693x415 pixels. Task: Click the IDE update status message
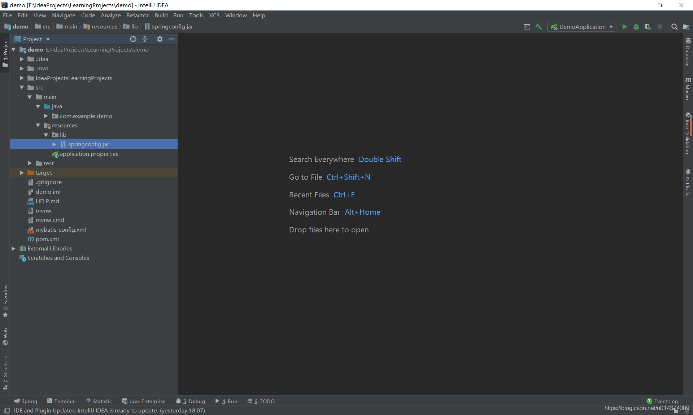pyautogui.click(x=109, y=410)
